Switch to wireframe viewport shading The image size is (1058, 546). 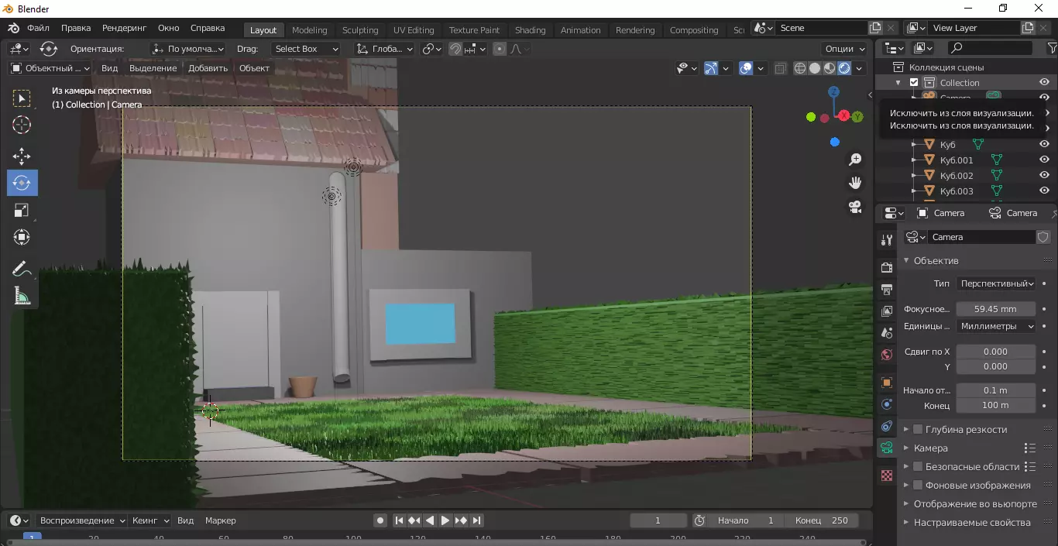(800, 68)
